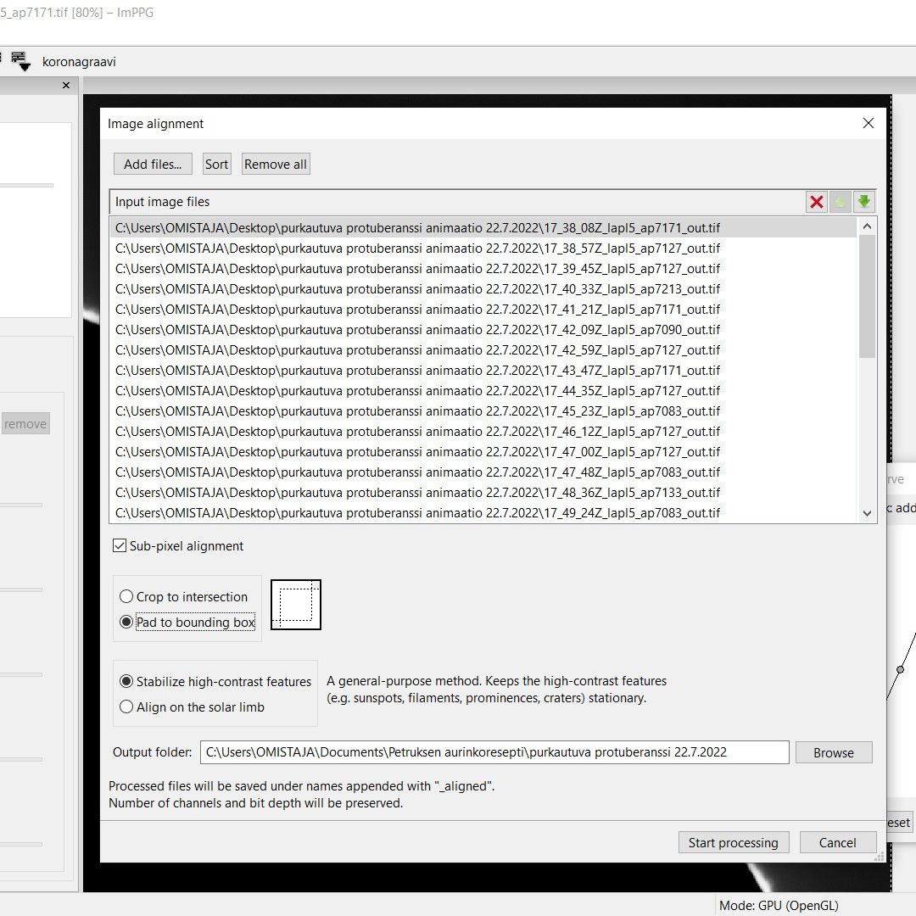Select file 17_47_48Z_lapl5_ap7083_out.tif
916x916 pixels.
coord(483,472)
